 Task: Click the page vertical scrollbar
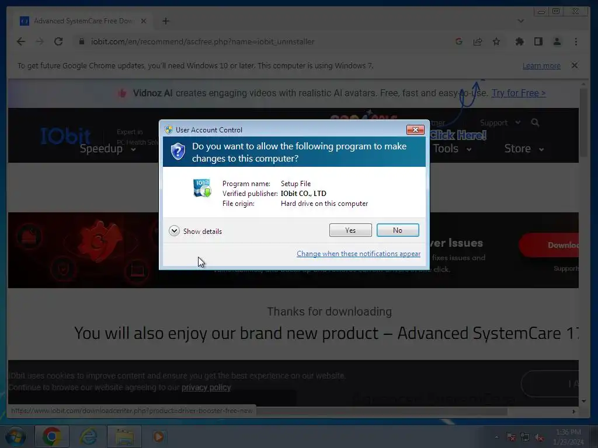[583, 123]
